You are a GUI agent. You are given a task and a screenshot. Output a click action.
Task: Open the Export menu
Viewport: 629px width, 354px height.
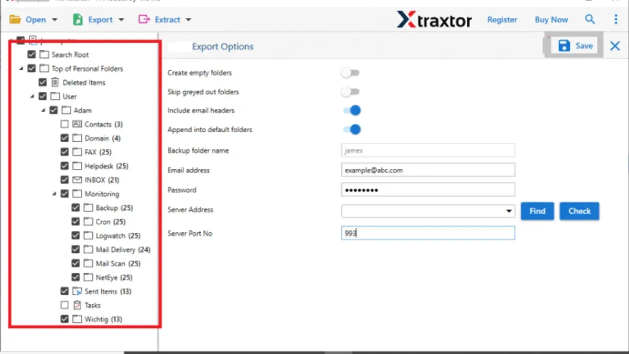coord(100,20)
